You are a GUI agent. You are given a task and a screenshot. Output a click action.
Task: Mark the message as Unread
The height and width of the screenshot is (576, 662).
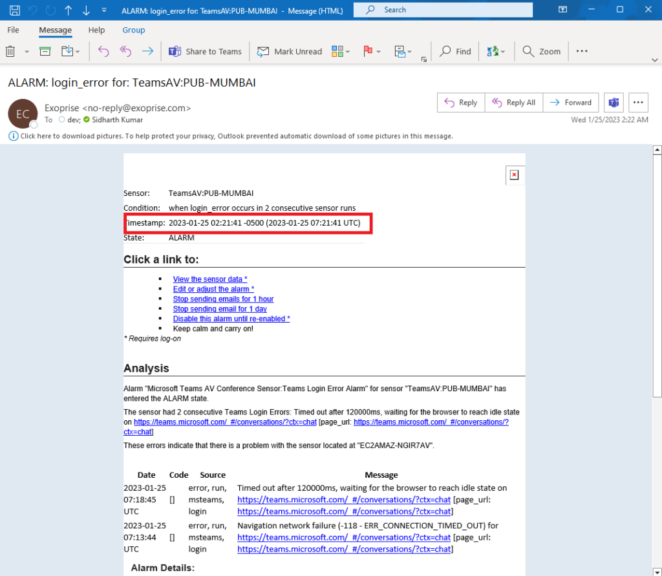(x=290, y=52)
